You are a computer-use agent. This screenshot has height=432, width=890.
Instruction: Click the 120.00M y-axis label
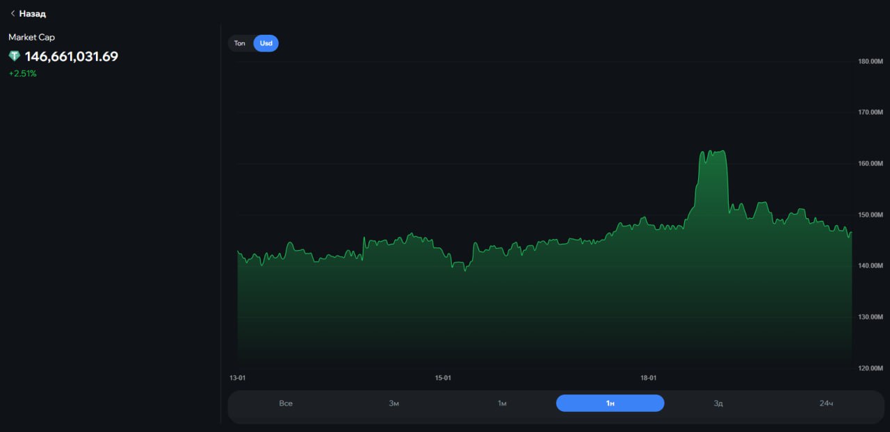pos(871,368)
